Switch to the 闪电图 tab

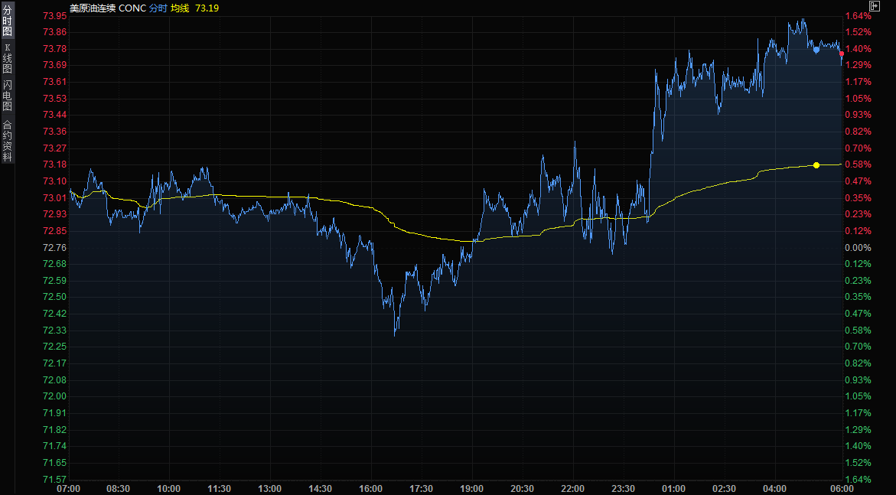(7, 96)
